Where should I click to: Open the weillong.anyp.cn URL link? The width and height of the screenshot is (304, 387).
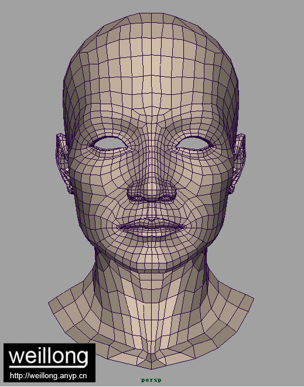click(49, 376)
